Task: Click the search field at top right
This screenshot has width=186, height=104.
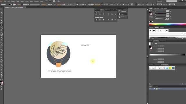Action: [171, 1]
